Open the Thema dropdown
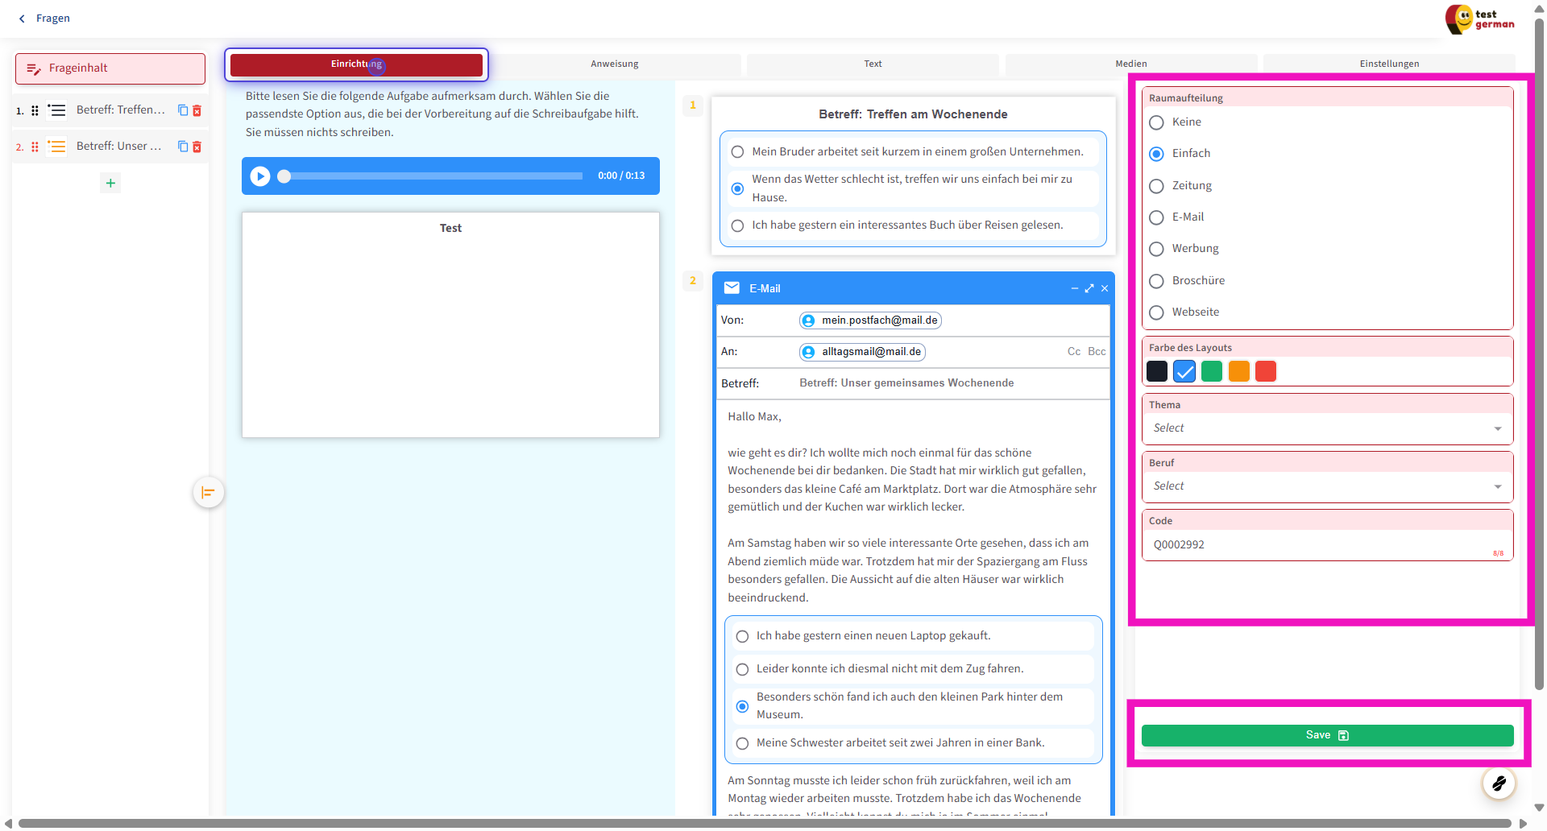This screenshot has height=831, width=1547. [1326, 428]
